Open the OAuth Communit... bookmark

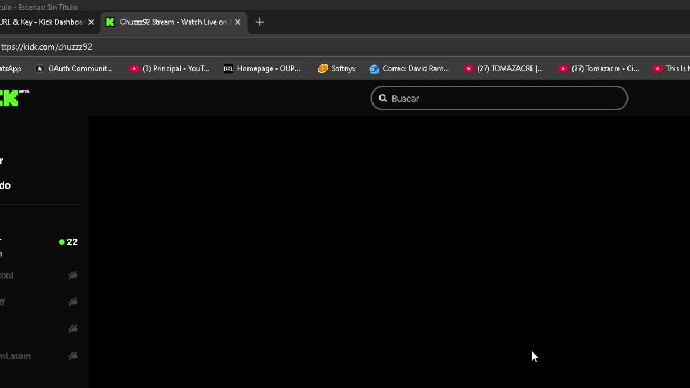74,68
